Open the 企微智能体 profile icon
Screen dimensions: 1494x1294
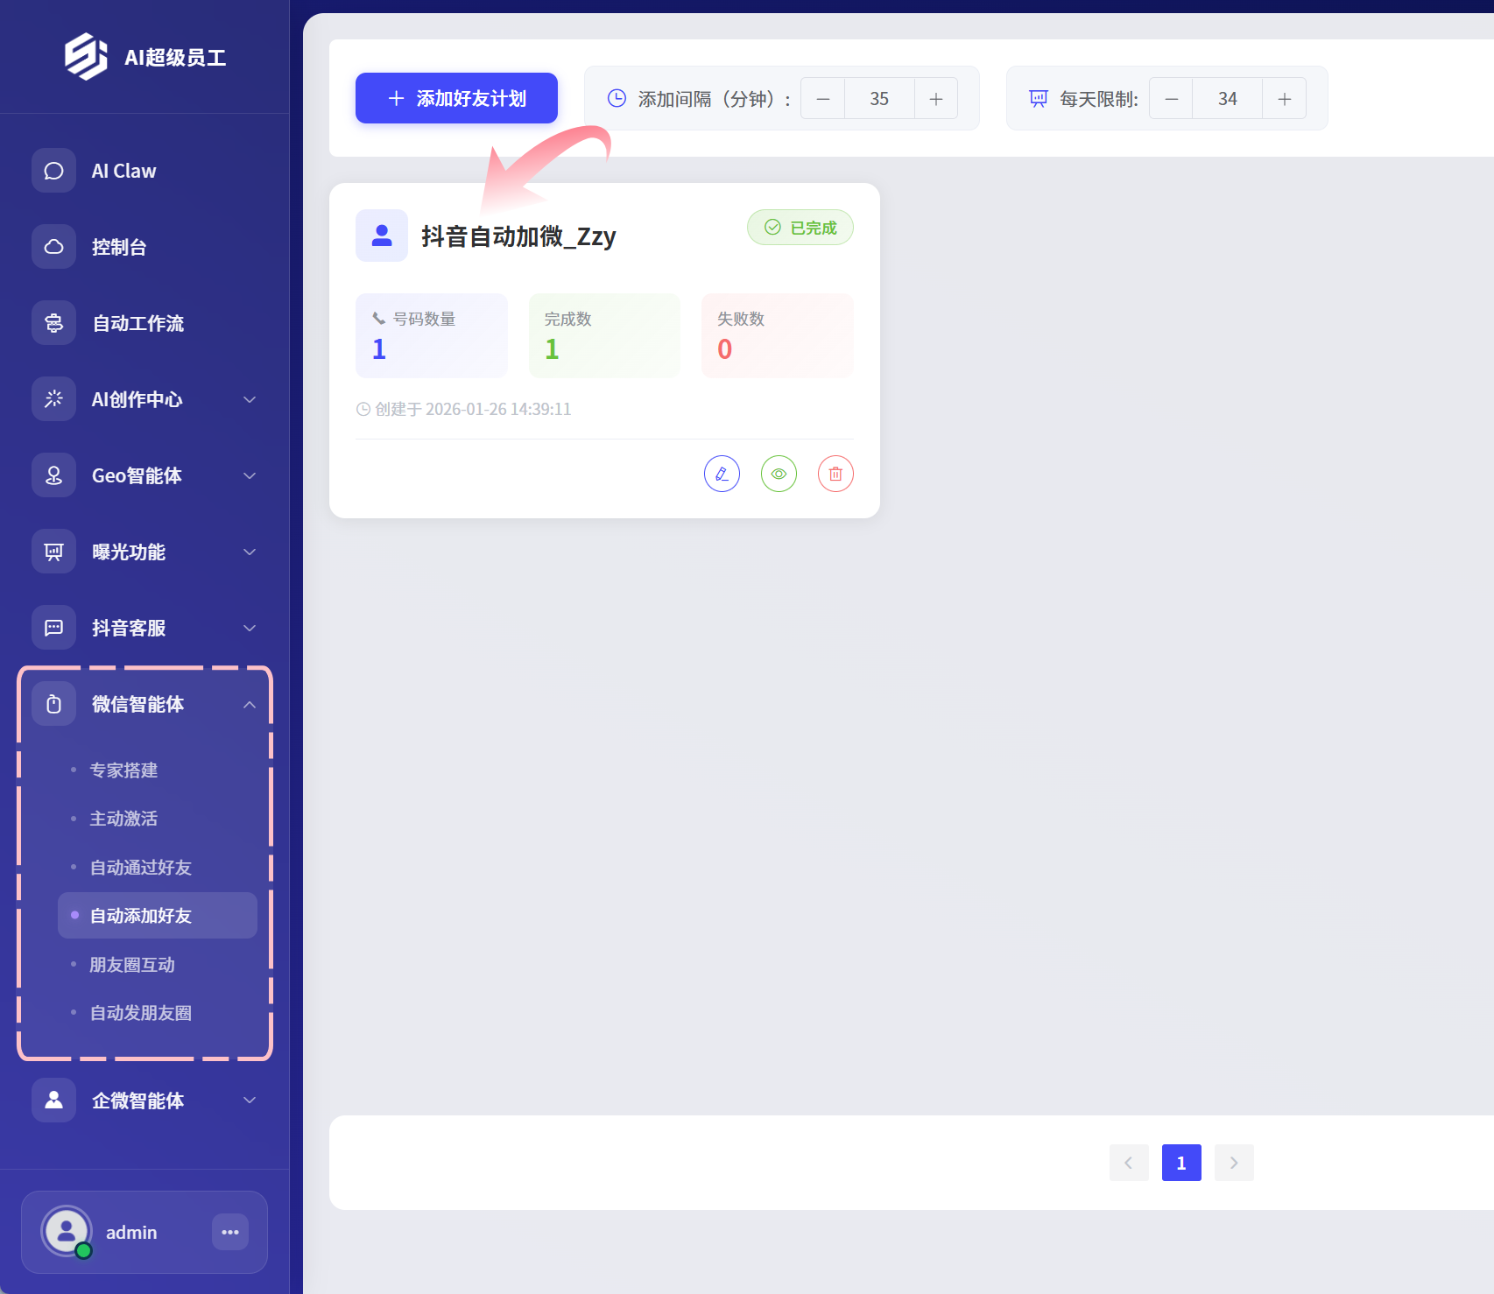(x=53, y=1100)
